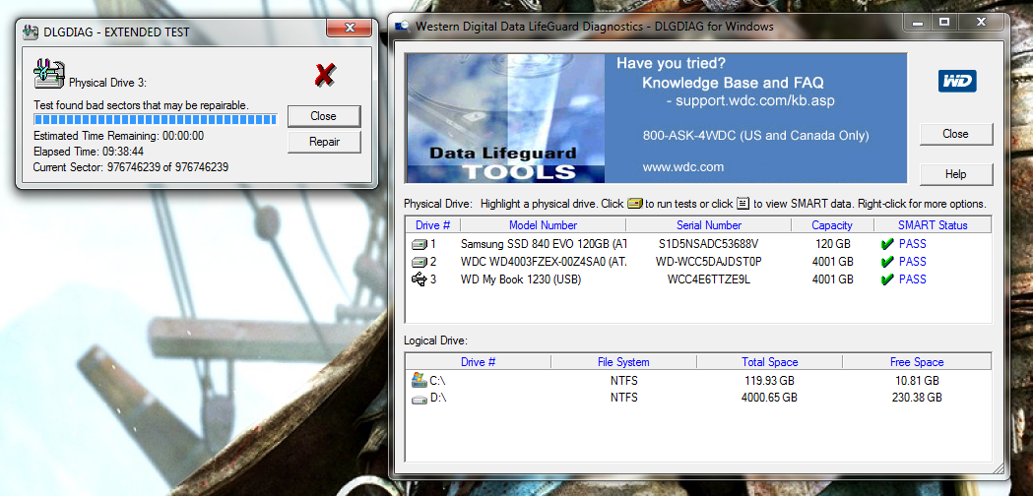Screen dimensions: 1033x496
Task: Sort by Model Number column header
Action: (543, 225)
